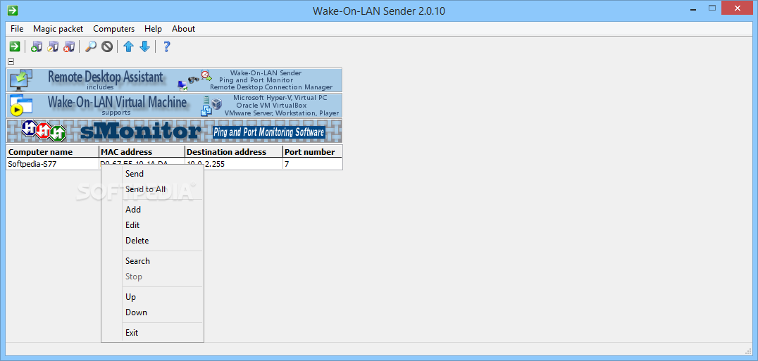Move computer up with blue up arrow
758x361 pixels.
pos(128,46)
